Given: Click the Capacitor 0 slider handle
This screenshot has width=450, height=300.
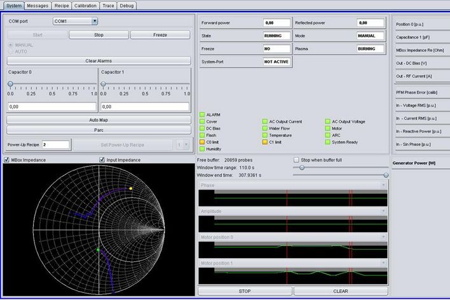Looking at the screenshot, I should click(x=11, y=84).
